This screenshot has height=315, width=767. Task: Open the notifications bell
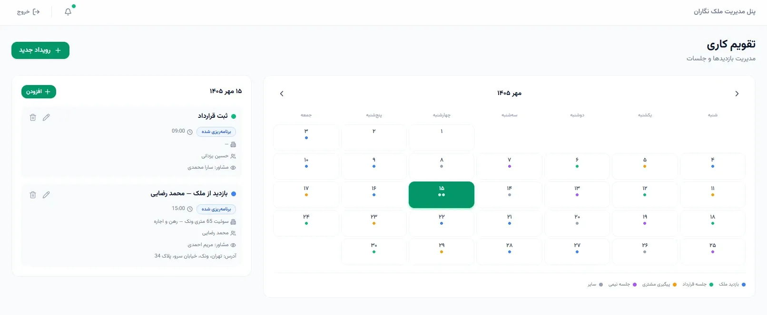(68, 12)
